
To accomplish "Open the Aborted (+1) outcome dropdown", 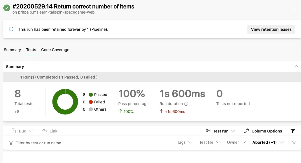I will [268, 142].
